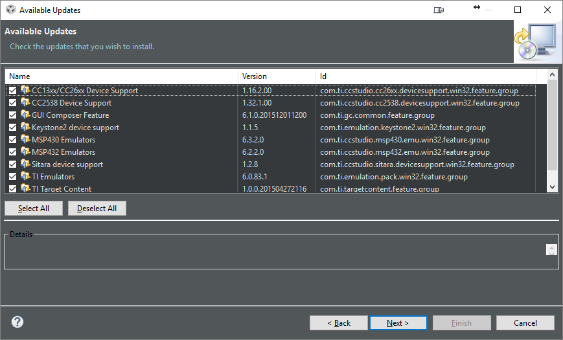Click the CC2538 Device Support feature icon
Image resolution: width=563 pixels, height=340 pixels.
(25, 103)
